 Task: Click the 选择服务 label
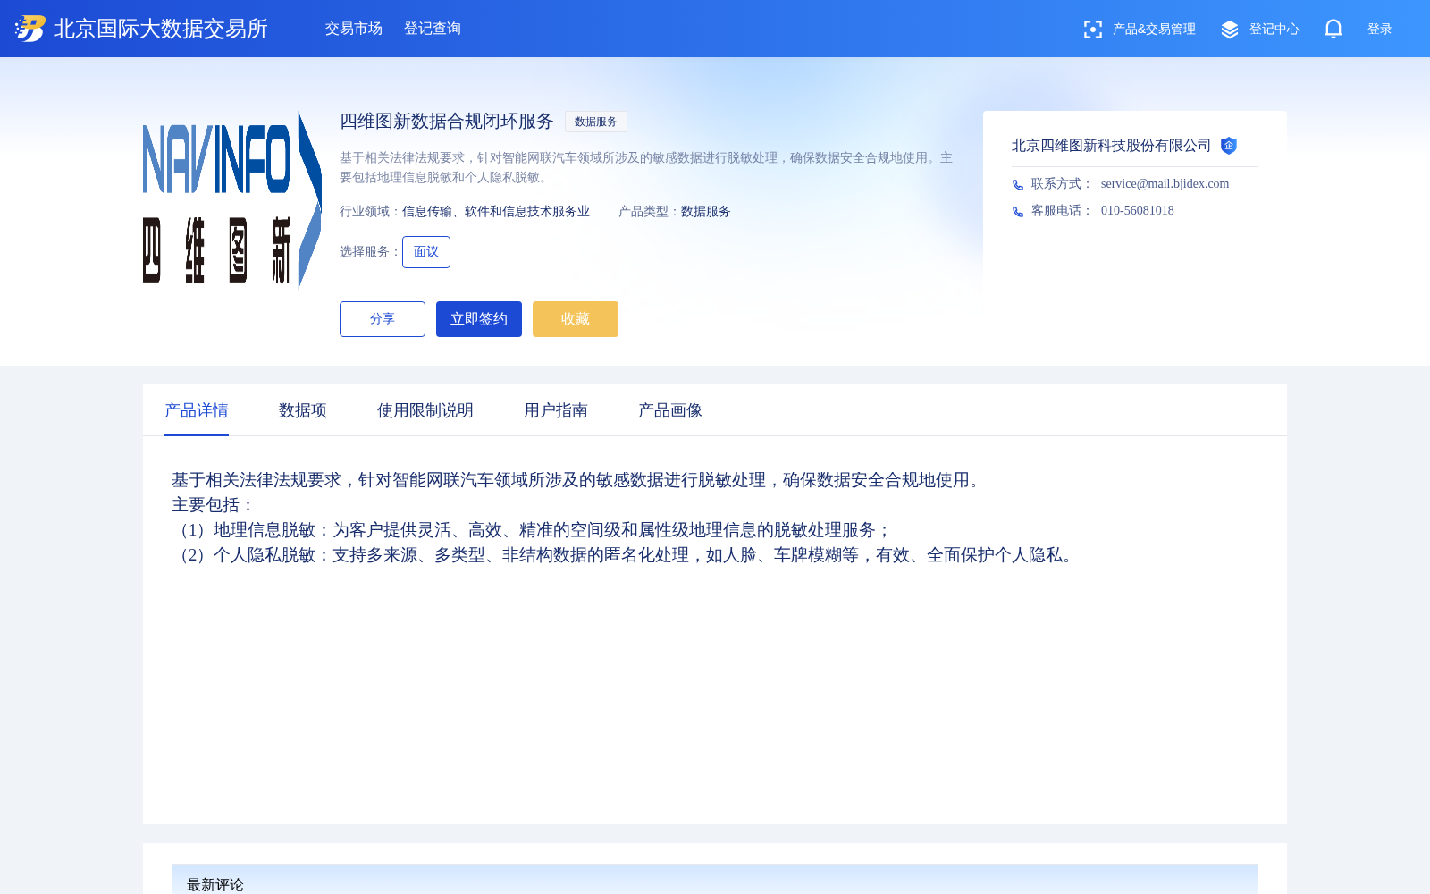370,252
